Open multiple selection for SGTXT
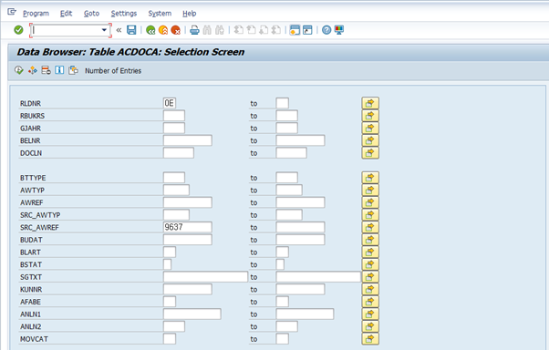Image resolution: width=549 pixels, height=350 pixels. click(x=370, y=277)
